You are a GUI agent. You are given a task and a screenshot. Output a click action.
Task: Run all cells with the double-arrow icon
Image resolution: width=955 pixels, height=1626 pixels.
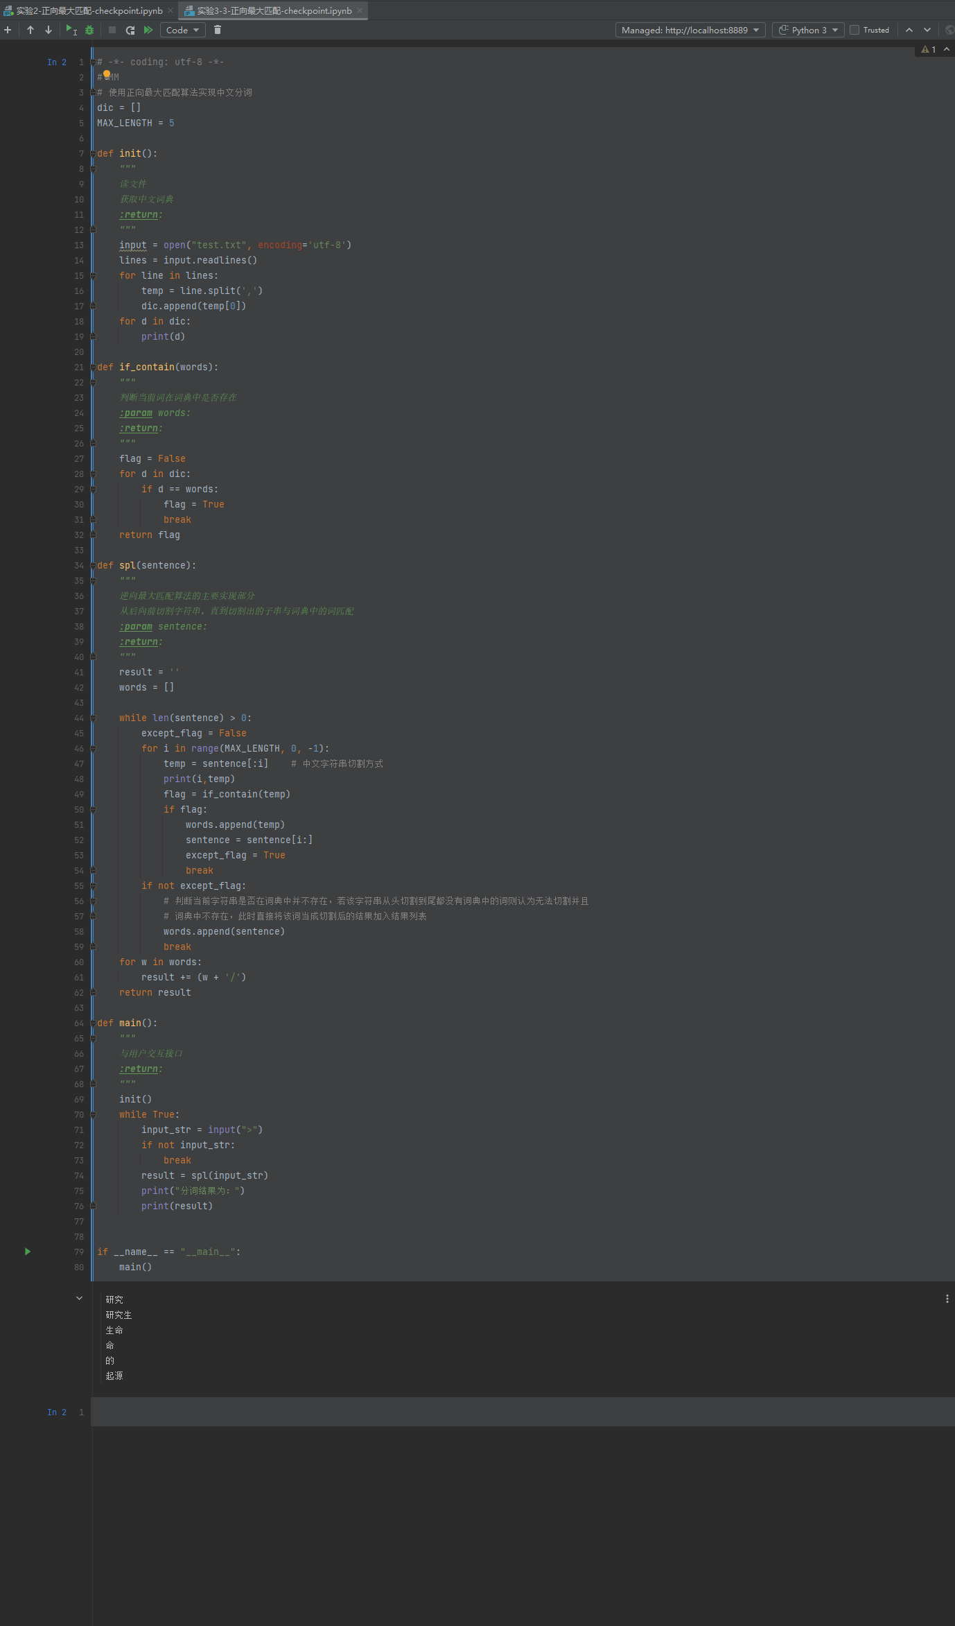148,30
